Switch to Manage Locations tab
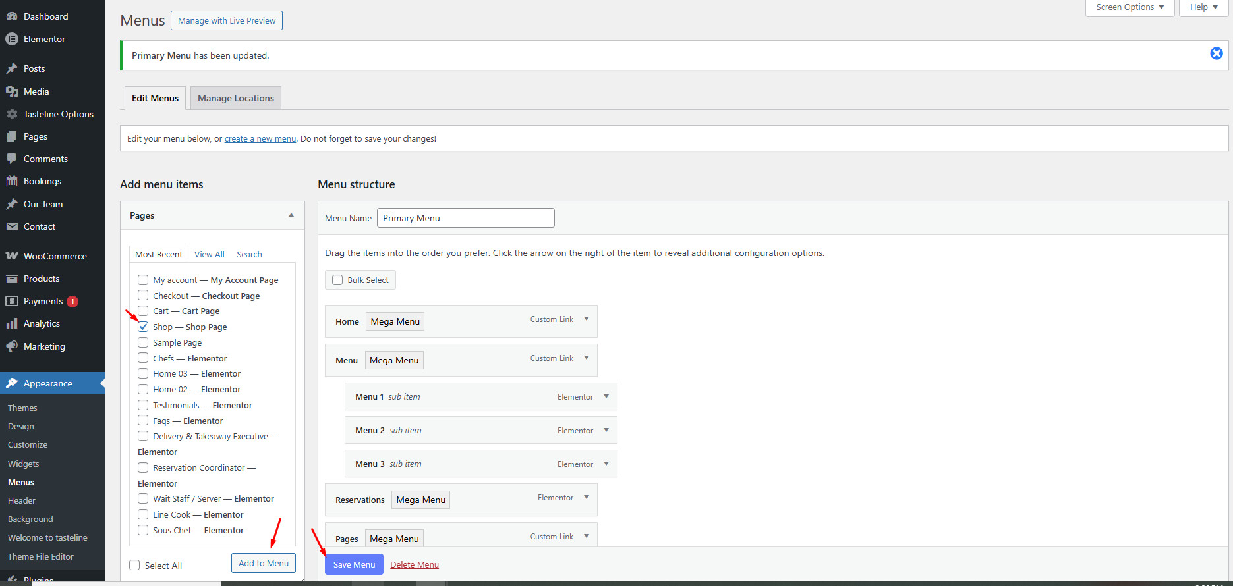Screen dimensions: 1233x586 pyautogui.click(x=235, y=98)
